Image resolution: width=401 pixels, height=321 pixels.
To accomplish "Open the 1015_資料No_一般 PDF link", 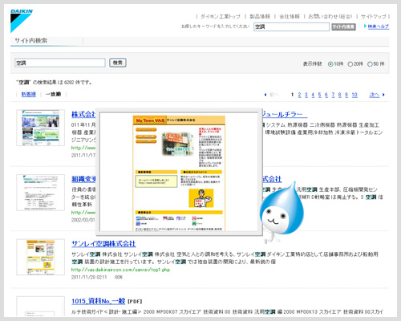I will tap(98, 301).
